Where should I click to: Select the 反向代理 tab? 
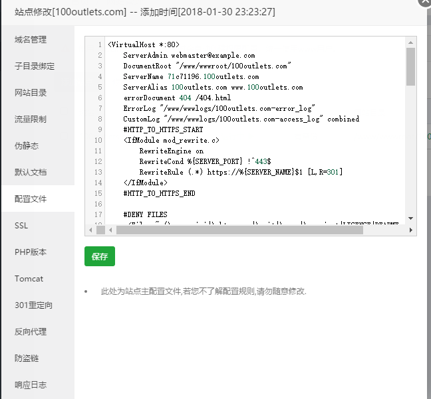point(38,332)
